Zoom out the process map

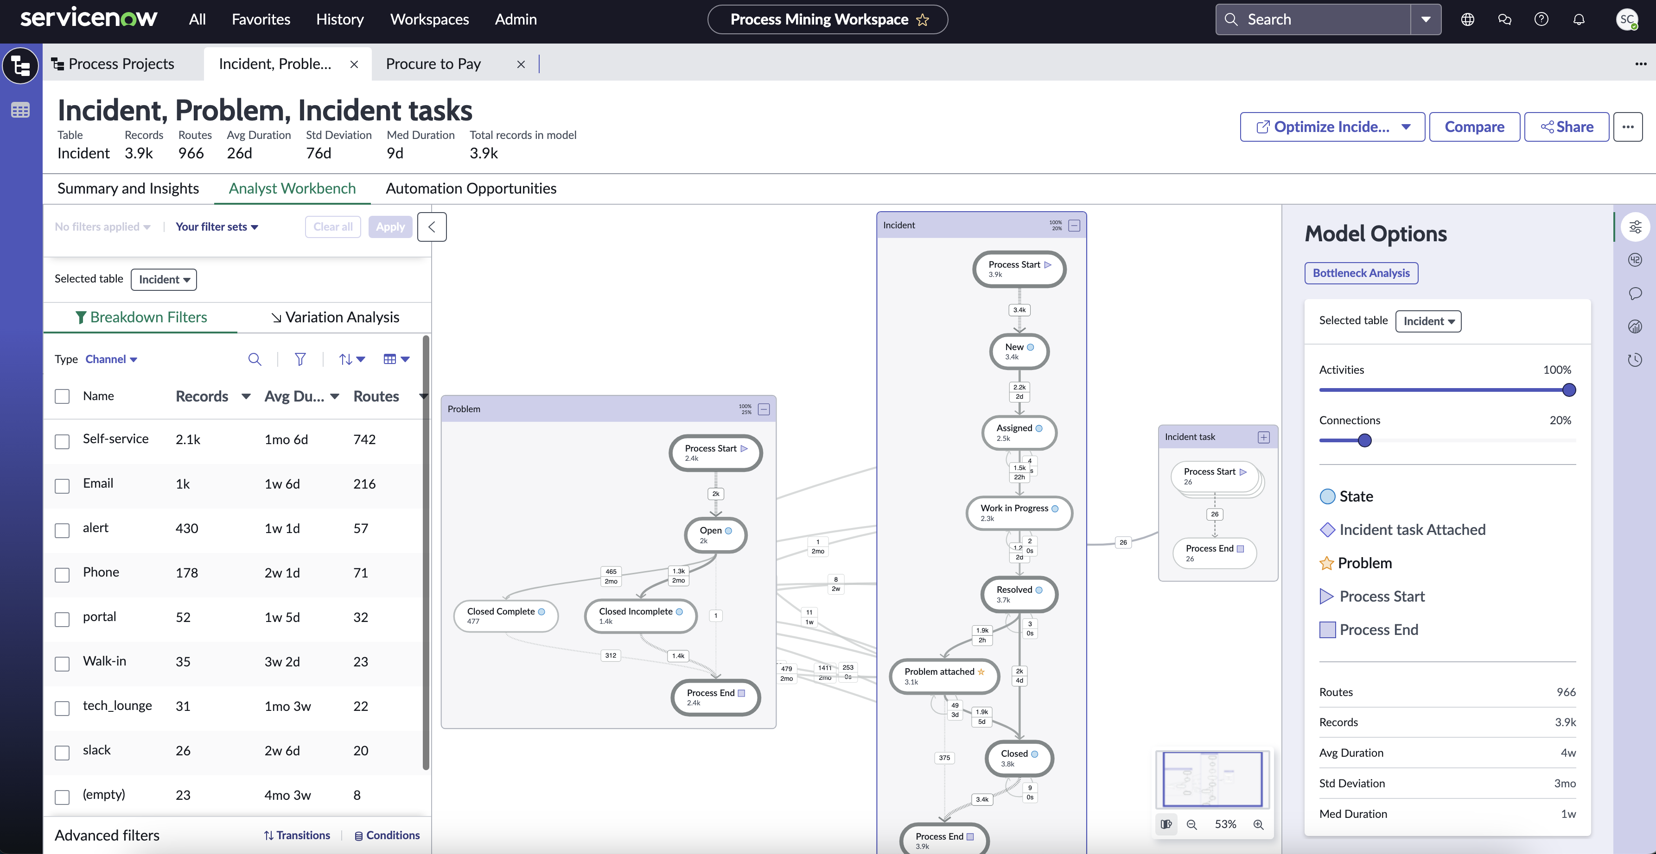click(x=1192, y=824)
